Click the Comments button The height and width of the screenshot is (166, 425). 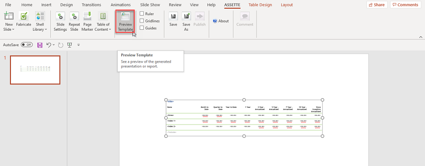[406, 5]
